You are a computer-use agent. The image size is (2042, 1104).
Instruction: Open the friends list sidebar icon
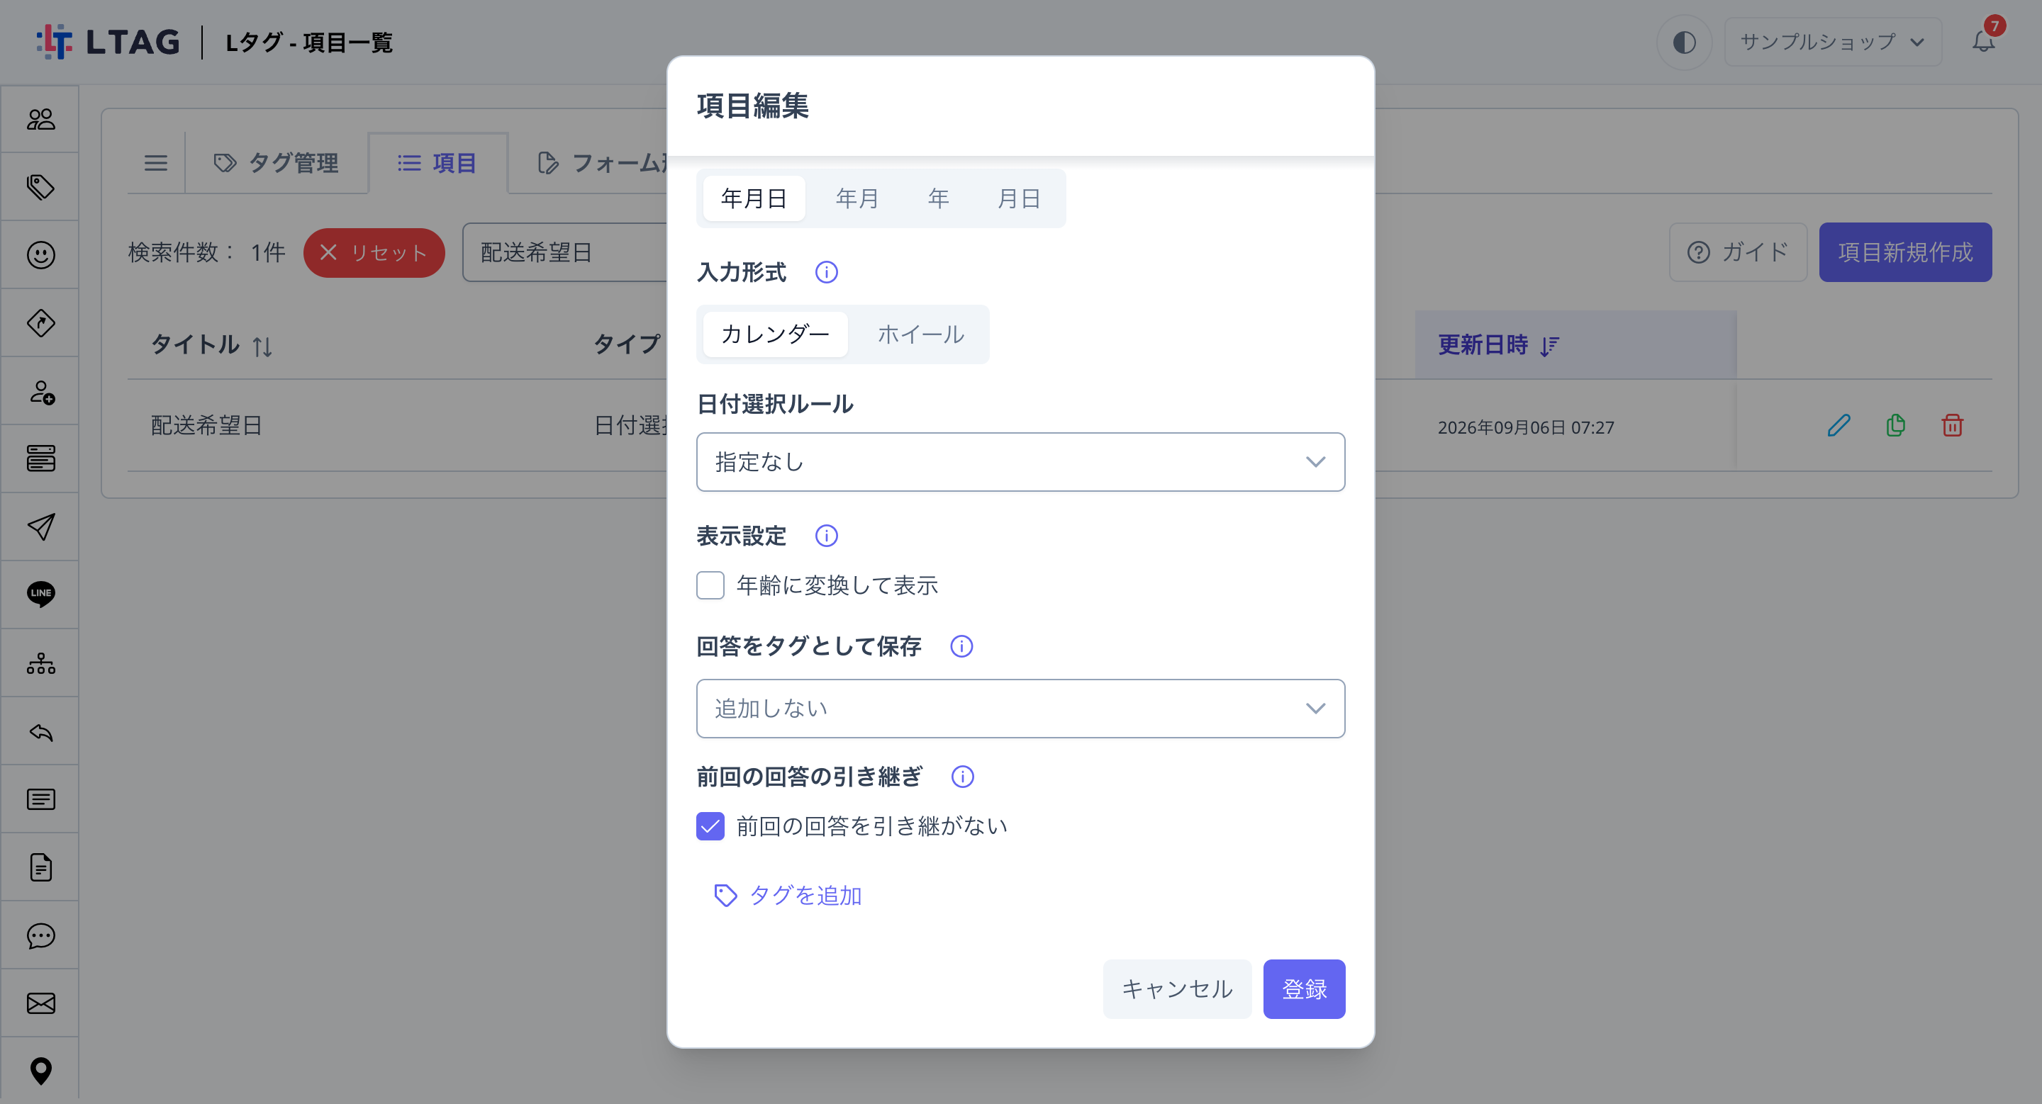[40, 119]
